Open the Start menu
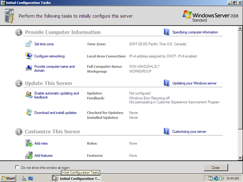243x182 pixels. 8,178
